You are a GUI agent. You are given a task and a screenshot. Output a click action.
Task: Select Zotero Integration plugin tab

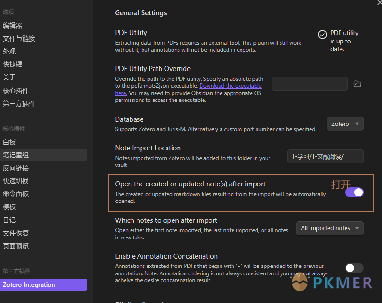pyautogui.click(x=43, y=285)
